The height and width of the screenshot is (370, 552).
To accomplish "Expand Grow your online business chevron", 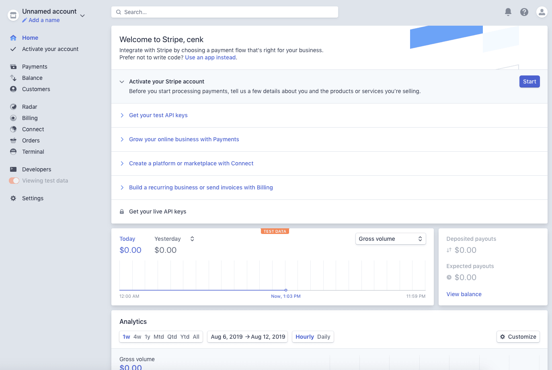I will point(122,139).
